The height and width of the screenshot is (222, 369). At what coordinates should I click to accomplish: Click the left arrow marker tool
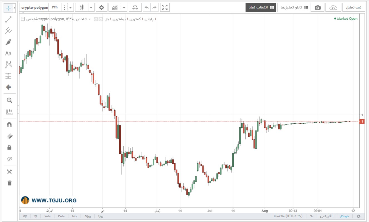[x=8, y=87]
